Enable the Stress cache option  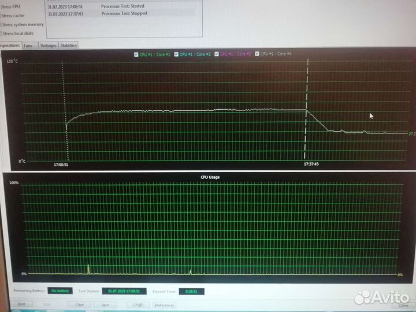[12, 16]
